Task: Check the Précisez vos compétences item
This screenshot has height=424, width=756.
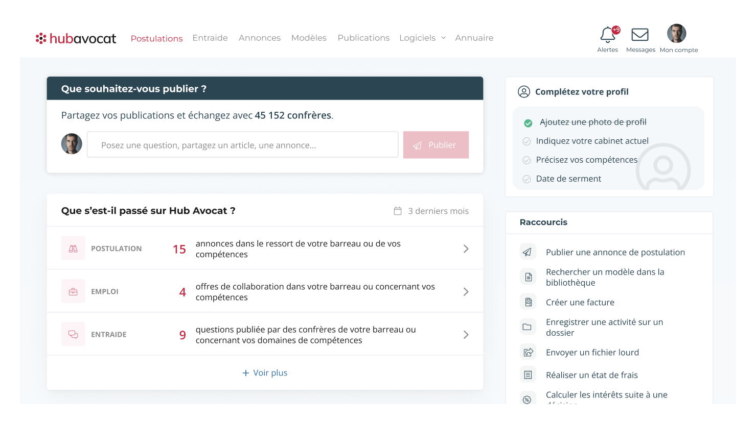Action: pos(526,160)
